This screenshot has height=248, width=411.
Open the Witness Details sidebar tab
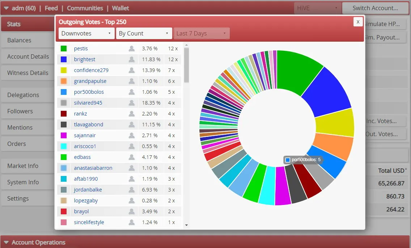coord(27,73)
